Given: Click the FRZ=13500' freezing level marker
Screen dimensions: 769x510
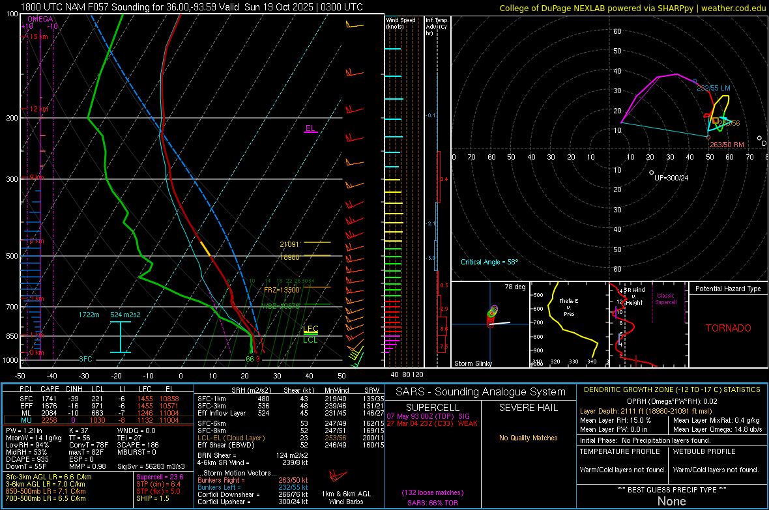Looking at the screenshot, I should 282,290.
